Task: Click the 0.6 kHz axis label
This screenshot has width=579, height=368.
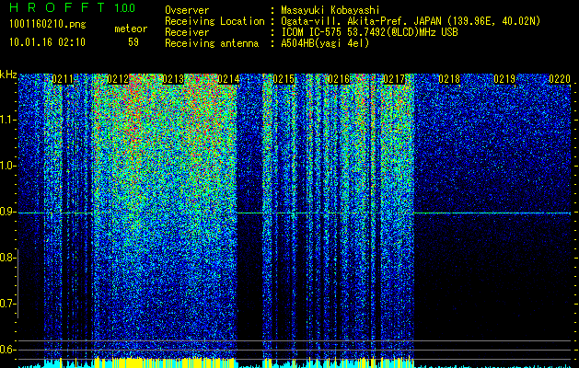Action: (7, 350)
